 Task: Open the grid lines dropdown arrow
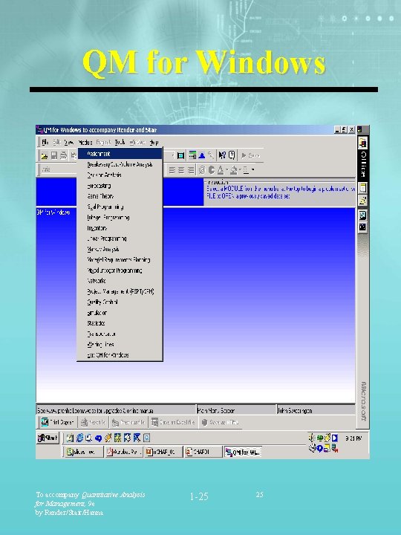tap(252, 169)
